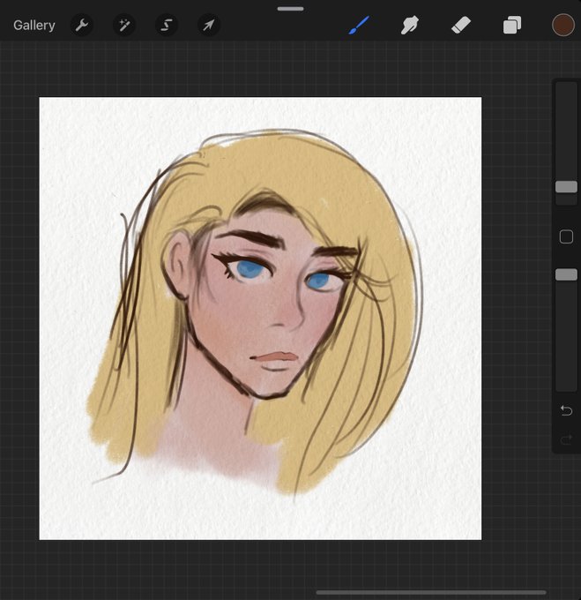Redo the last undone stroke

[566, 439]
